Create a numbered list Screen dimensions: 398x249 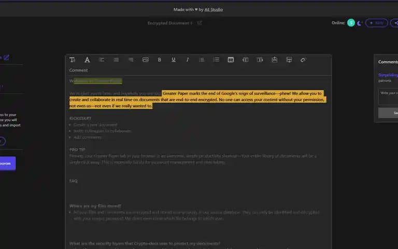click(216, 60)
